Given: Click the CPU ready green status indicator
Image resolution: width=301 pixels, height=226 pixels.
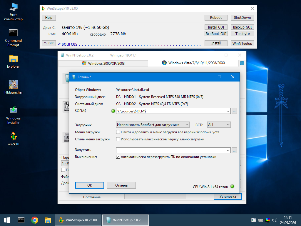Looking at the screenshot, I should tap(232, 186).
